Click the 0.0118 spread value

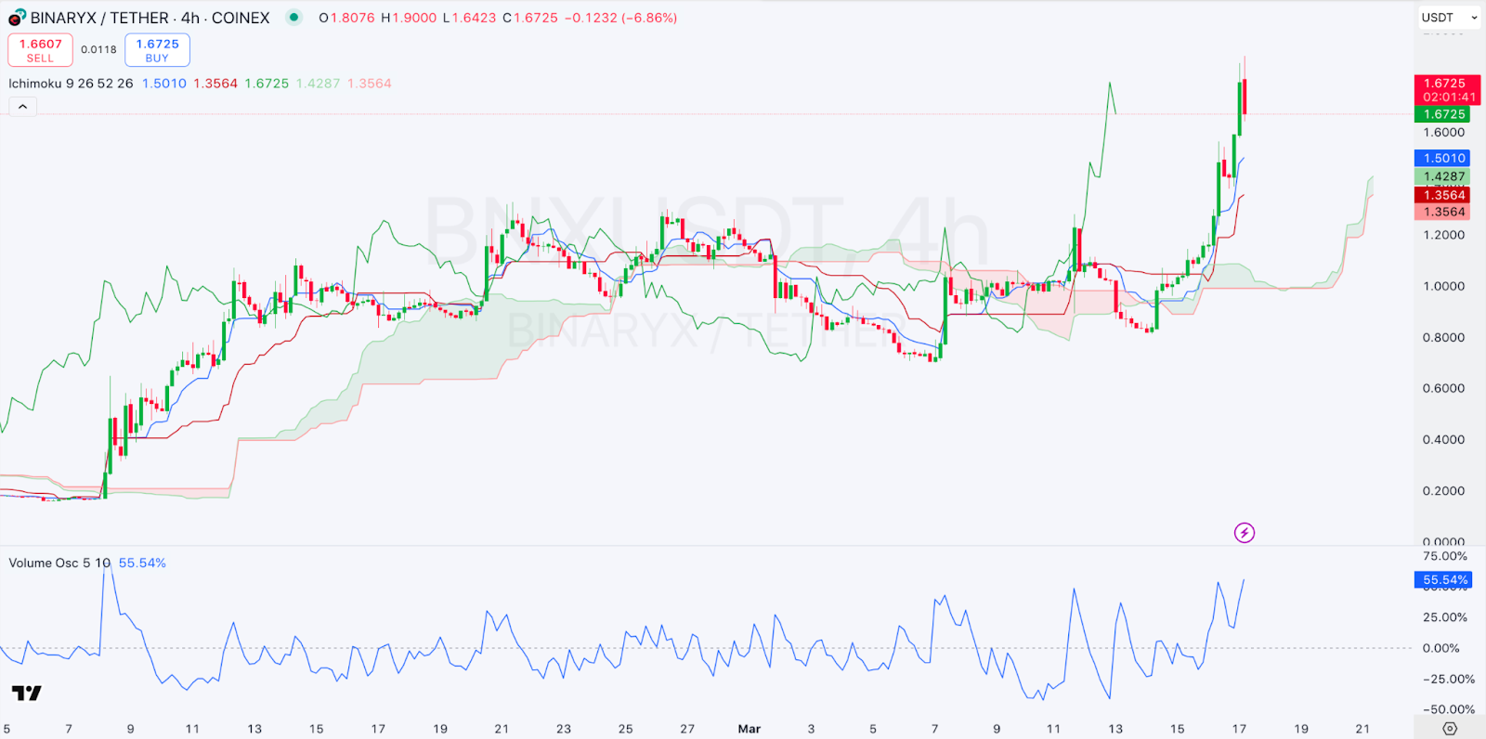tap(98, 50)
